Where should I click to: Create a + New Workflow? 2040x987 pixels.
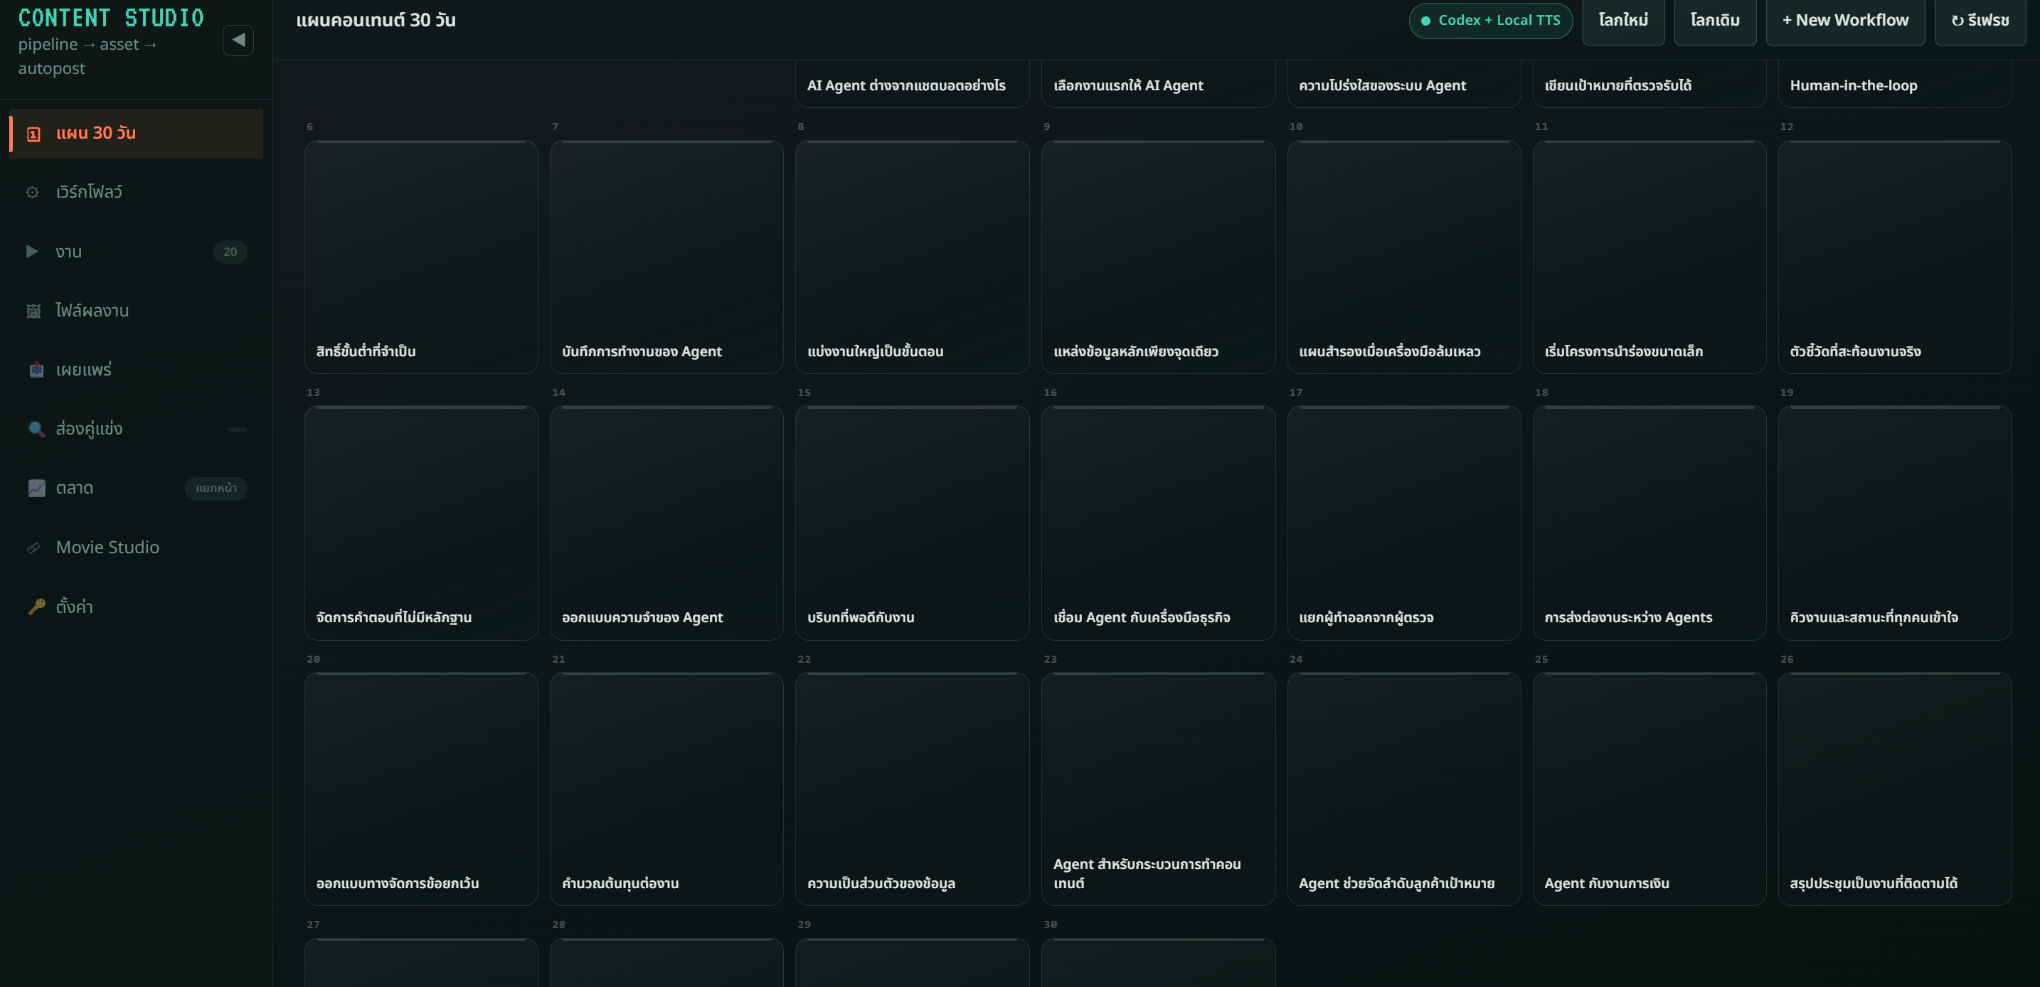pos(1844,21)
